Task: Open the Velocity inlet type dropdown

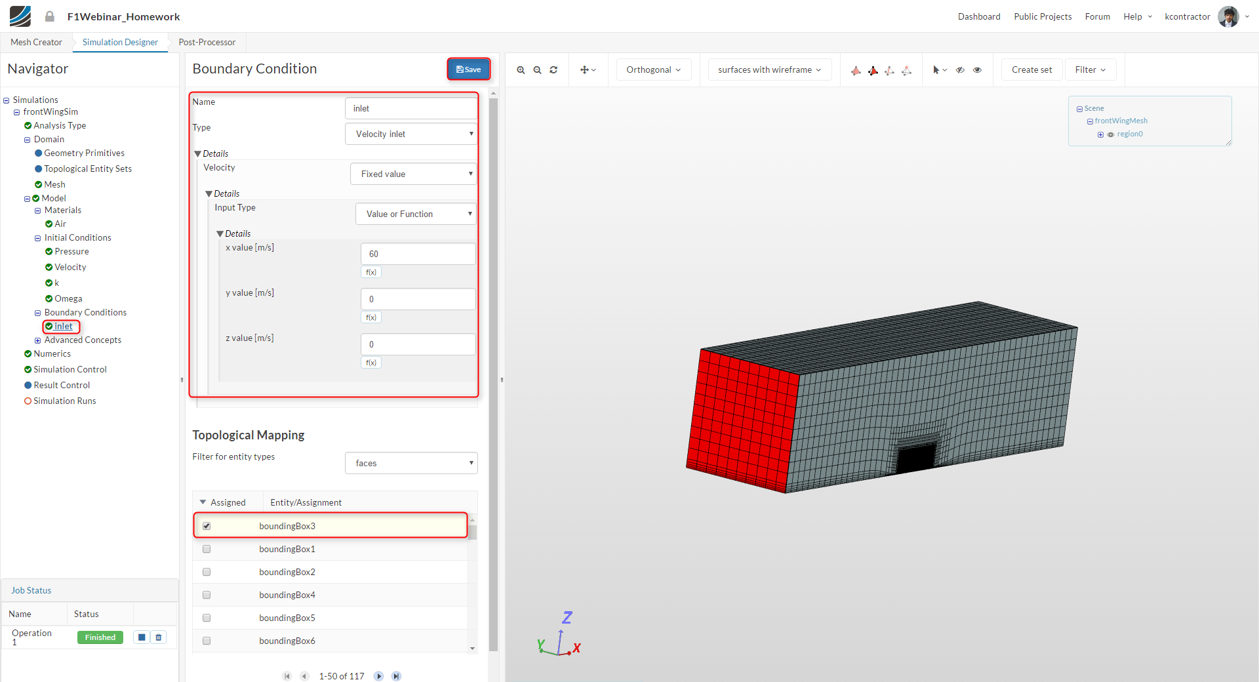Action: [411, 134]
